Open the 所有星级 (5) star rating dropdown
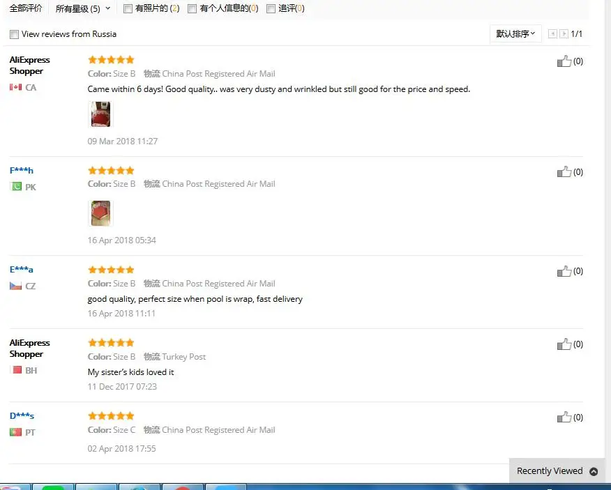 pos(82,8)
